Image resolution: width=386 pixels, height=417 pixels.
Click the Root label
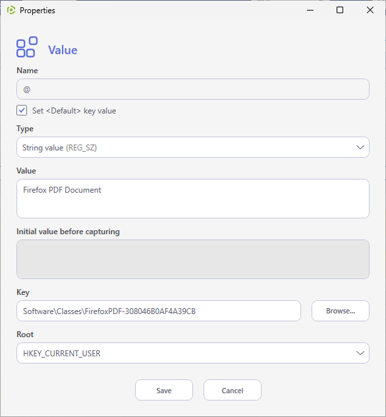point(25,335)
